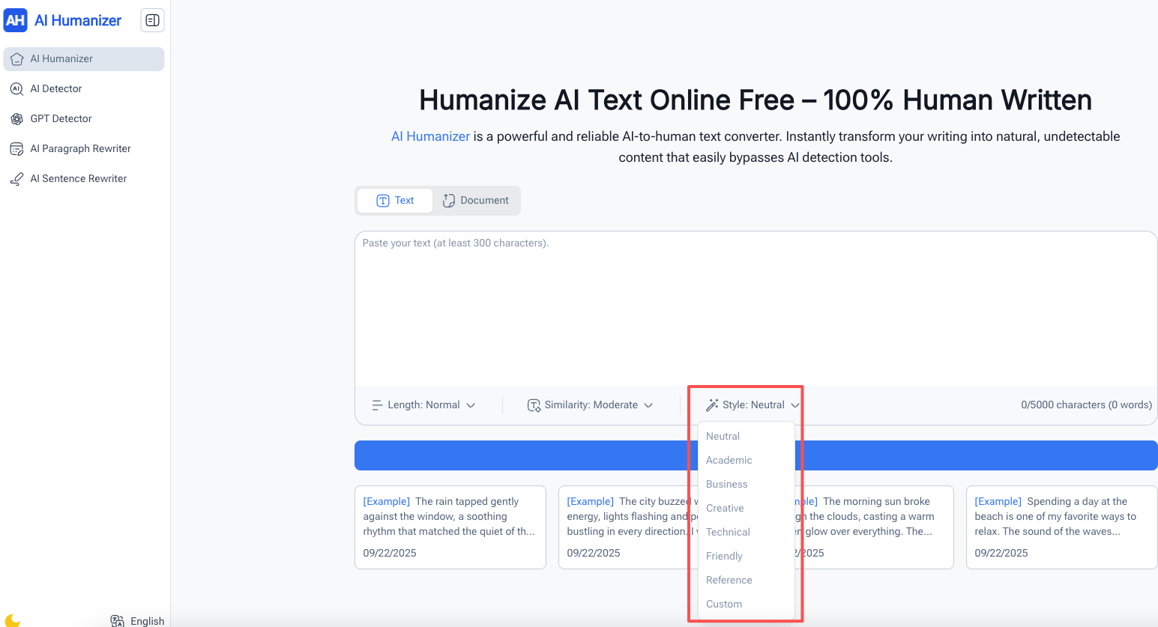
Task: Toggle dark mode with the moon icon
Action: coord(13,620)
